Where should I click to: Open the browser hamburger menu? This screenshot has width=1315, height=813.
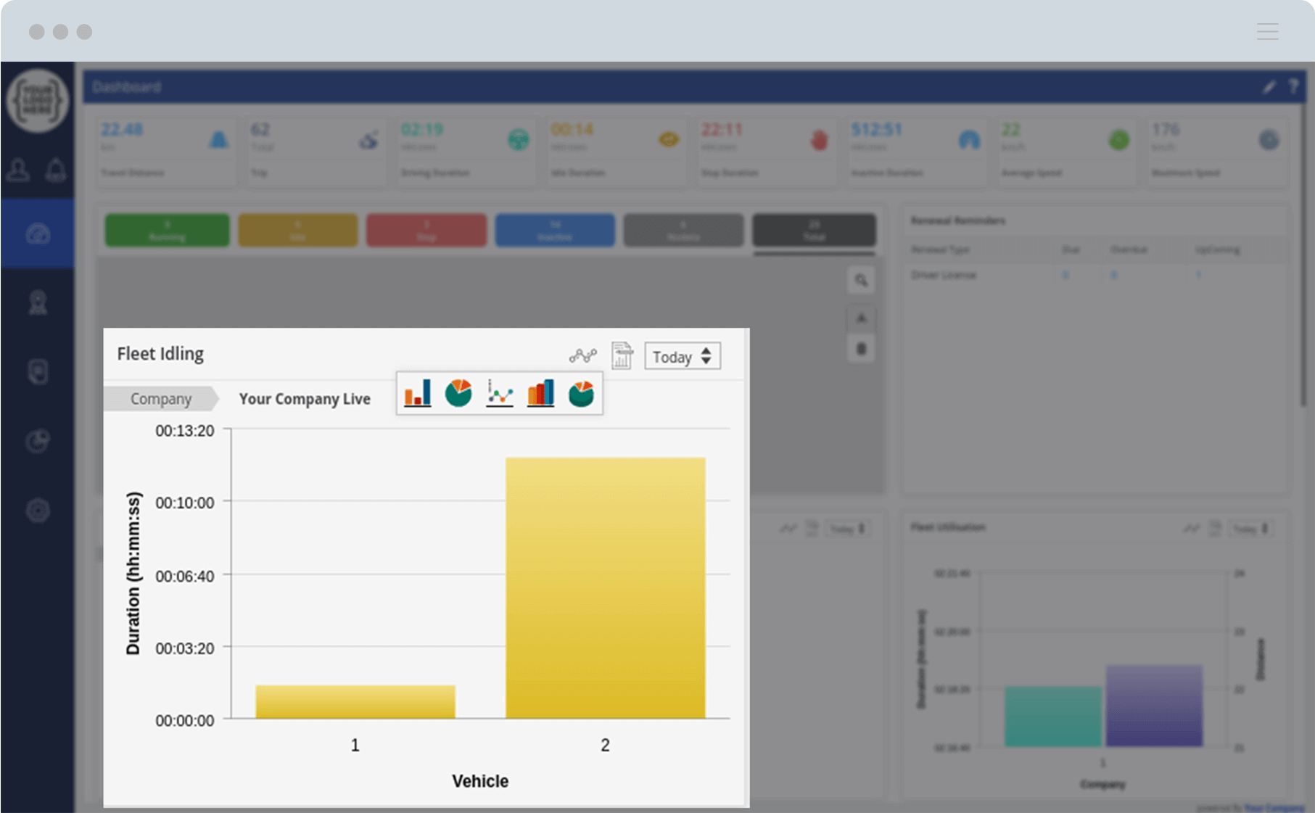click(1267, 31)
